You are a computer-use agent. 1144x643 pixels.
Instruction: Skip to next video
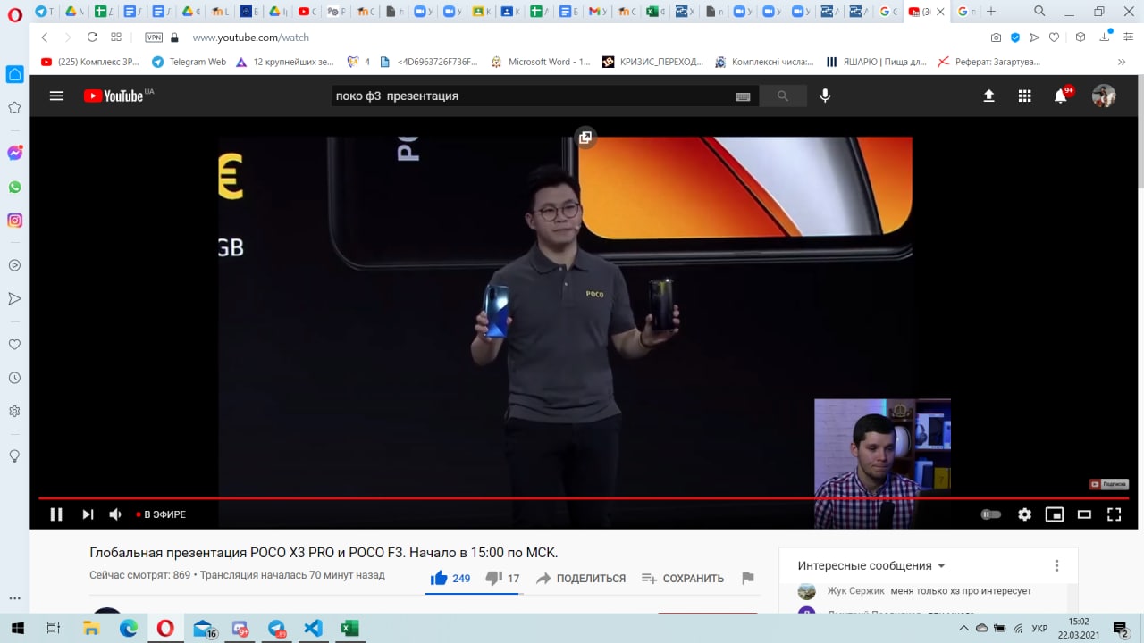88,514
